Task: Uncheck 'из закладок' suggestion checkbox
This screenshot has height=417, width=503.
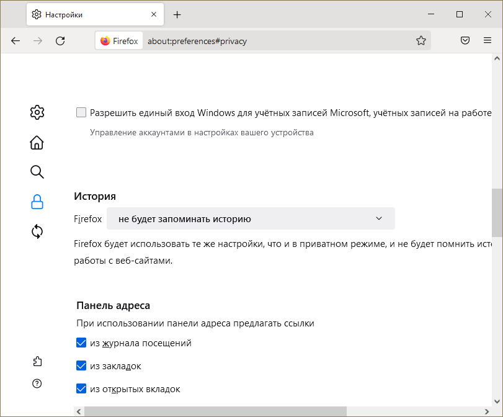Action: coord(81,366)
